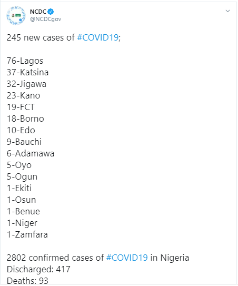Viewport: 238px width, 286px height.
Task: Click the blue verified badge beside NCDC
Action: 51,12
